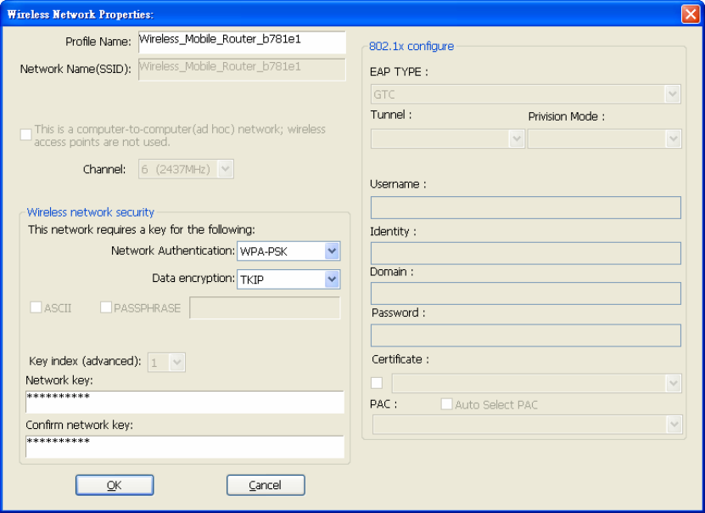Click the 802.1x configure group label

coord(411,47)
